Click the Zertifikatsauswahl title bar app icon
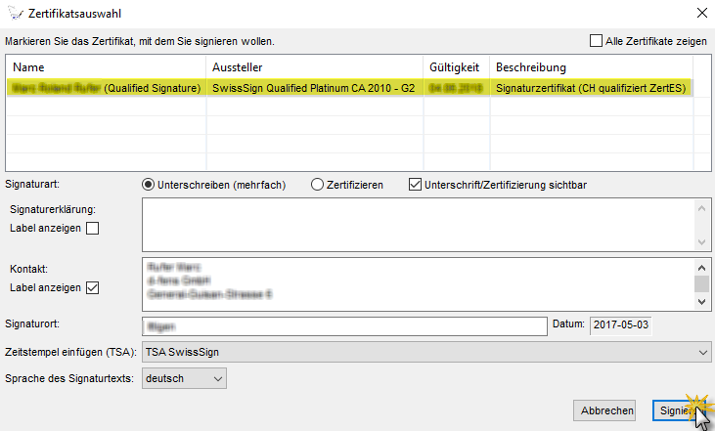 tap(14, 13)
